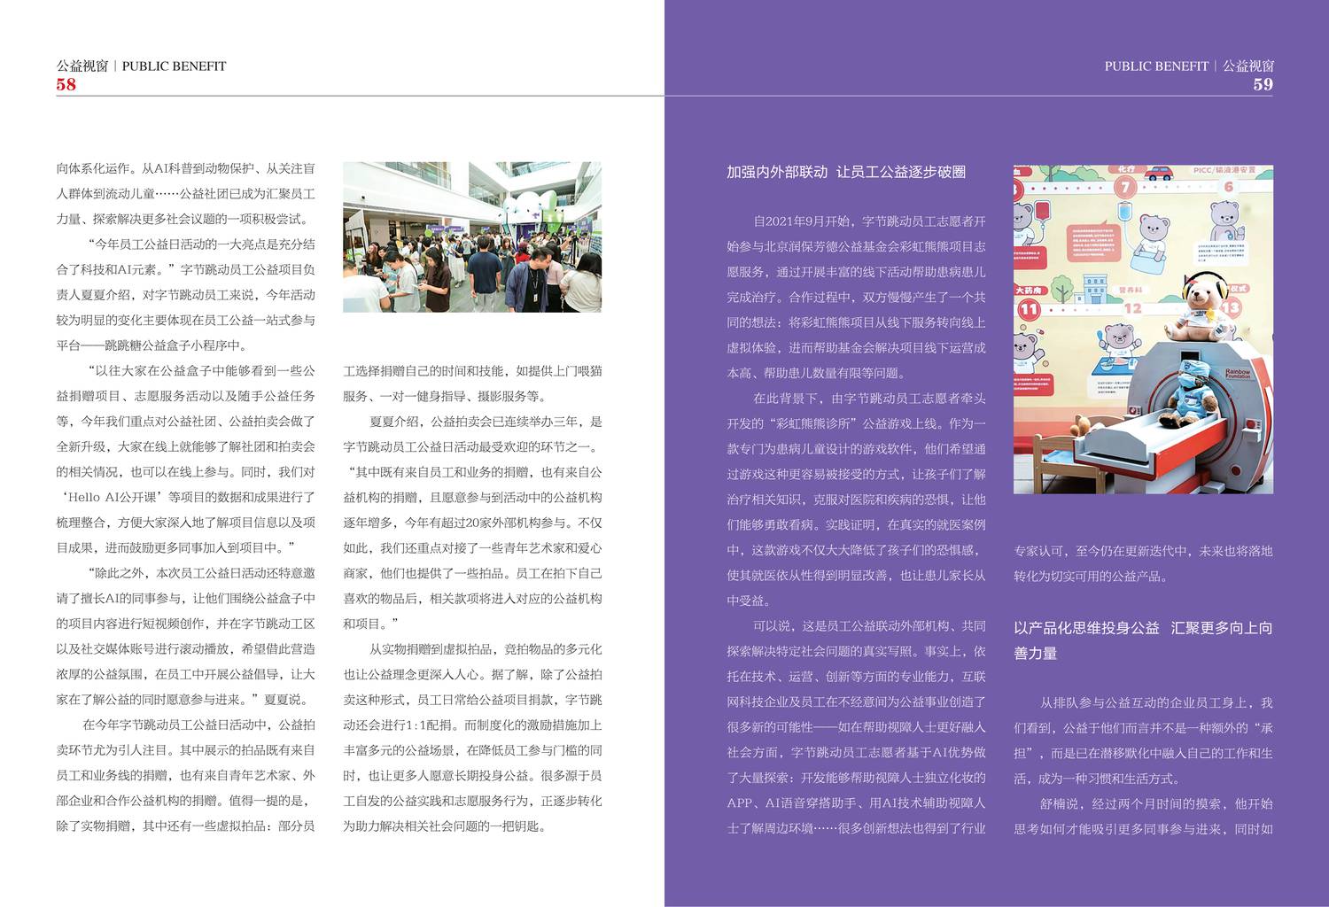This screenshot has height=907, width=1329.
Task: Click the teddy bear wearing yellow headphones
Action: pos(1201,301)
